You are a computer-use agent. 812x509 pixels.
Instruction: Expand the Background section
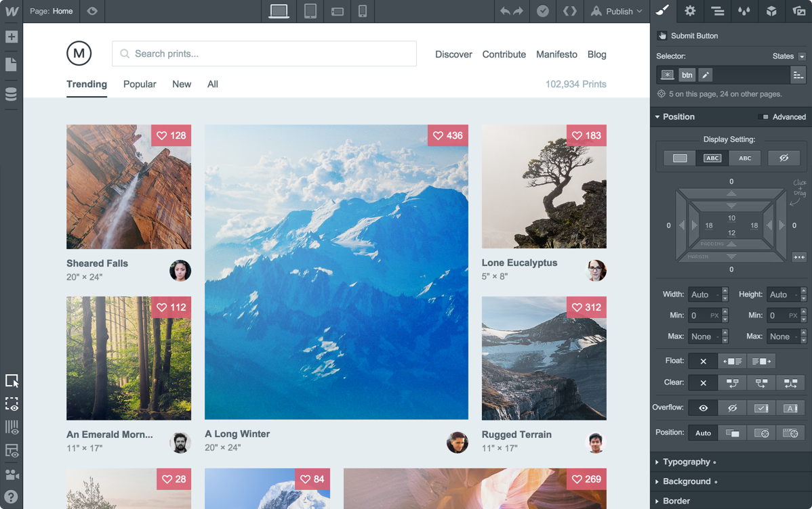click(x=686, y=481)
